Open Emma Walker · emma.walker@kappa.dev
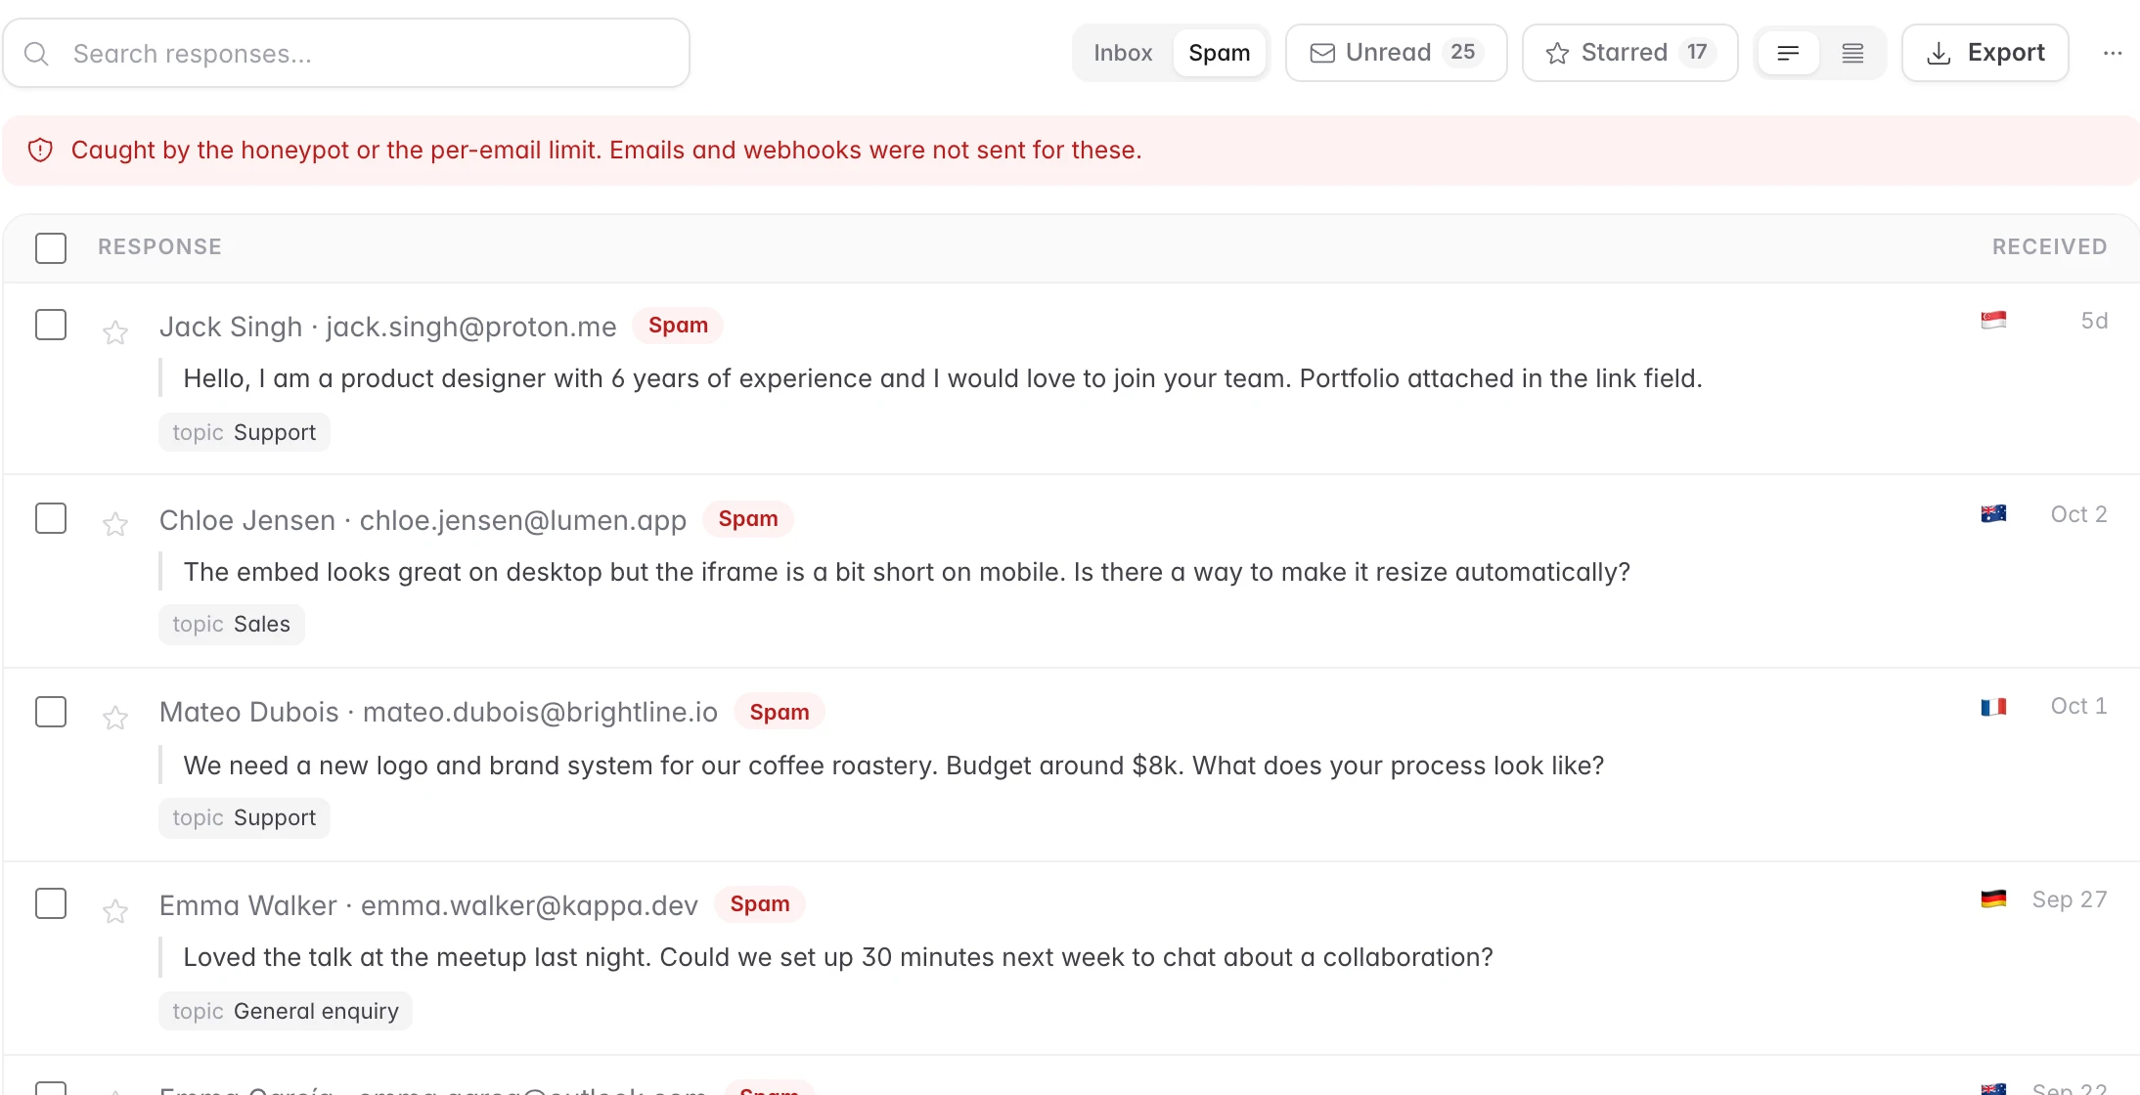This screenshot has width=2140, height=1095. [428, 905]
